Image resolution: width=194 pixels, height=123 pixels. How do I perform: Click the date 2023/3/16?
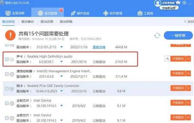pos(79,91)
